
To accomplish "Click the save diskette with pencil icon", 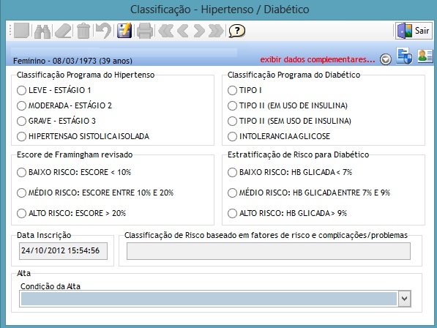I will (x=124, y=31).
